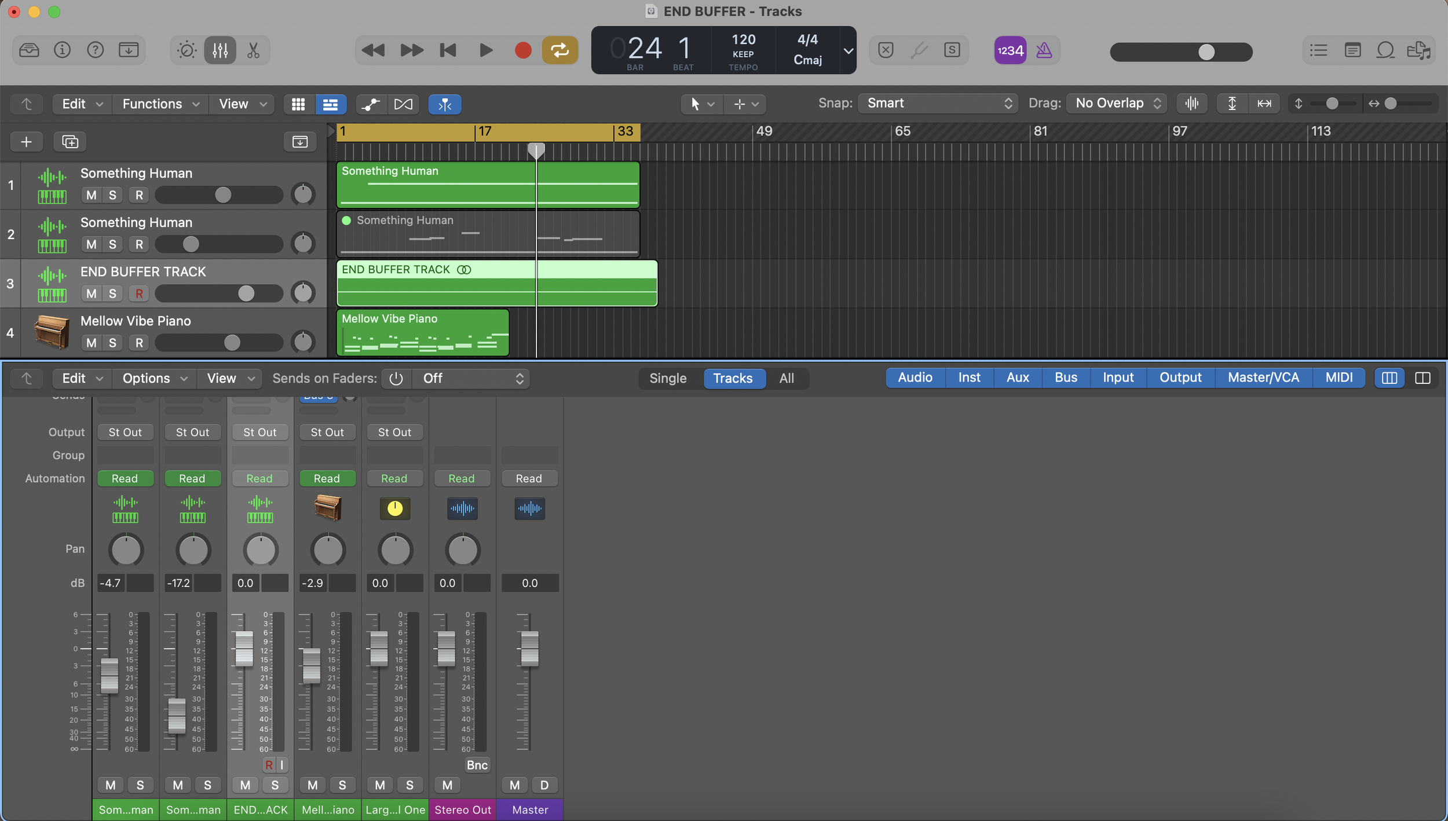Expand Sends on Faders Off menu
The image size is (1448, 821).
472,379
